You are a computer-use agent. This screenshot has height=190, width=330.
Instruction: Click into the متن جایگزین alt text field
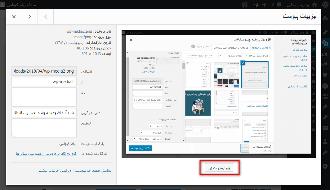coord(44,112)
